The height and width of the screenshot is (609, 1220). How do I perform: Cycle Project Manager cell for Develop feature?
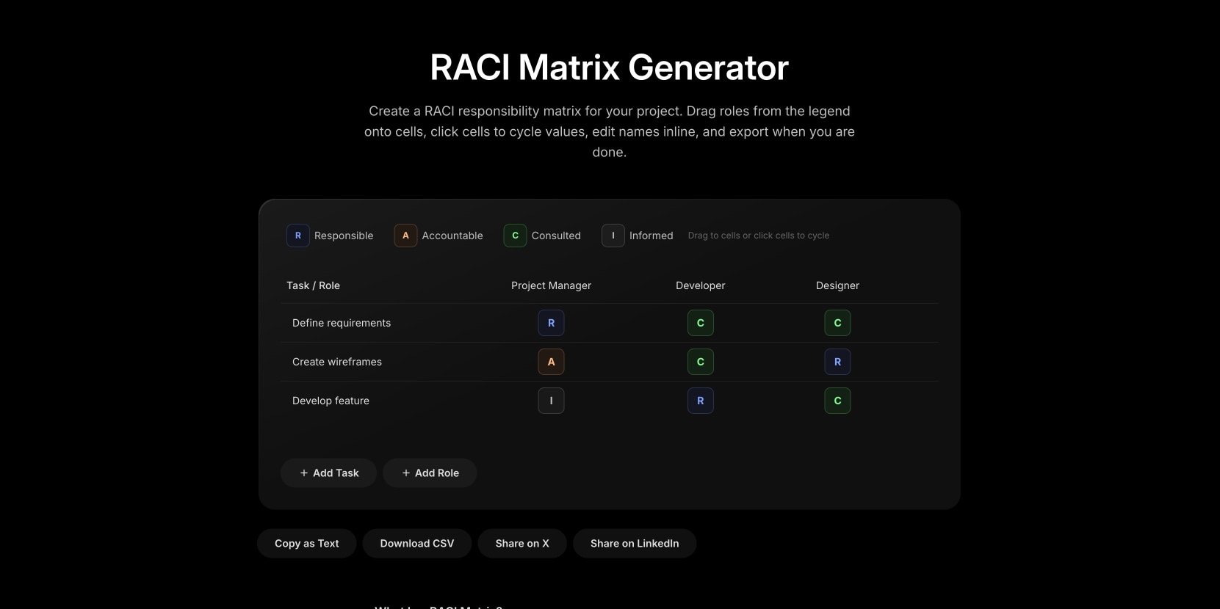pyautogui.click(x=551, y=401)
